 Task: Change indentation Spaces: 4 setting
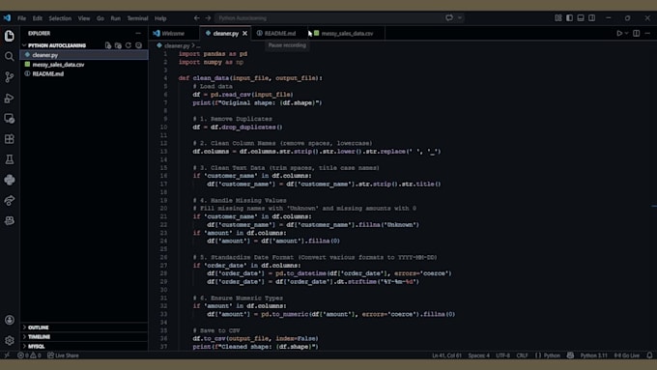tap(478, 356)
